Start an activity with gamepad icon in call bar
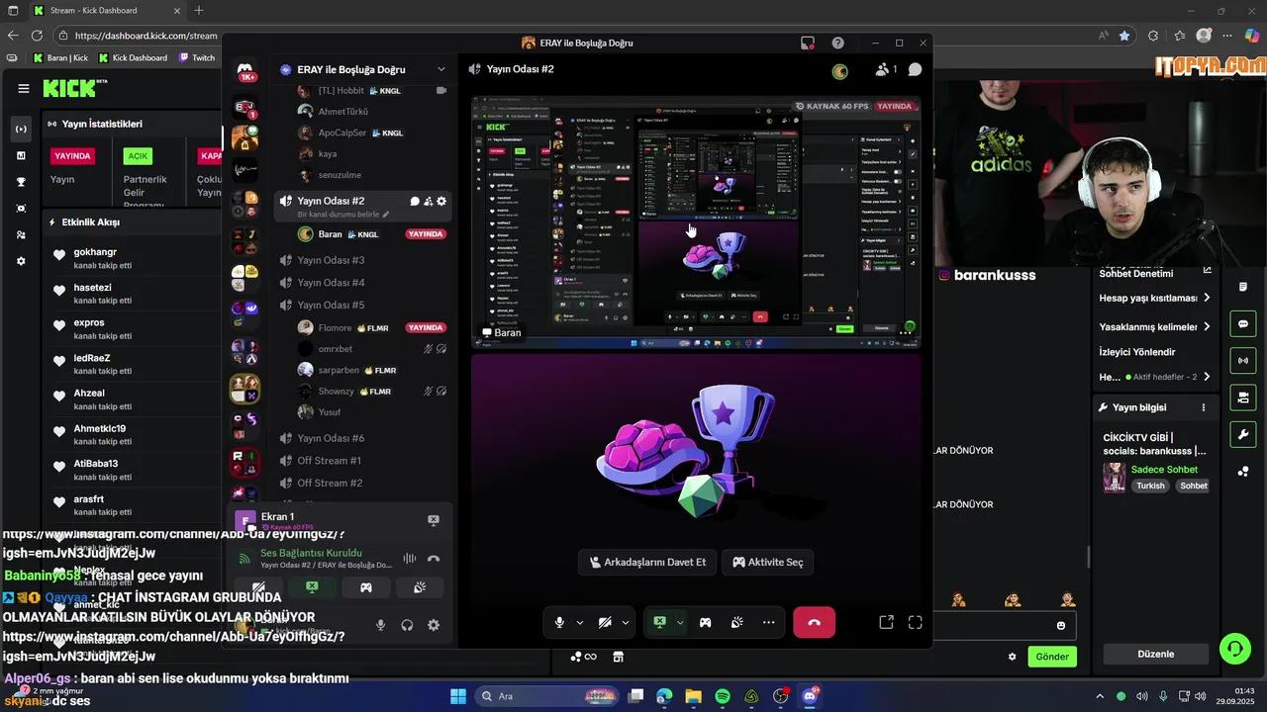The width and height of the screenshot is (1267, 712). [x=705, y=622]
